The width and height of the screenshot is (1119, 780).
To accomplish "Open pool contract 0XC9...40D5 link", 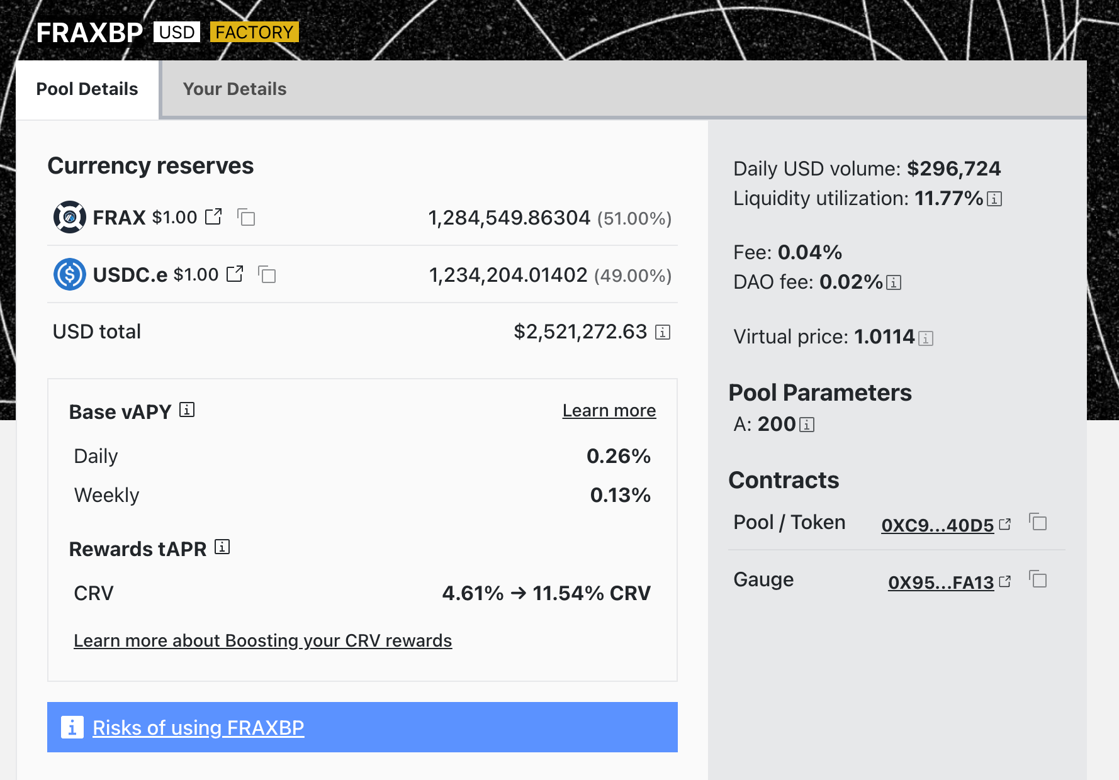I will [x=937, y=525].
